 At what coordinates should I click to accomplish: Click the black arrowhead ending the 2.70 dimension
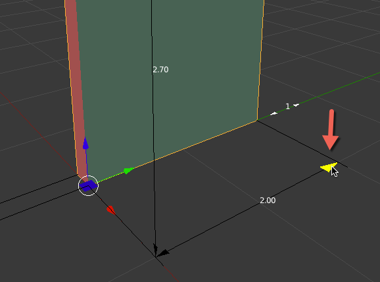point(155,250)
